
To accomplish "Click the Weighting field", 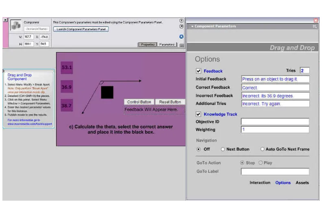I will (275, 129).
